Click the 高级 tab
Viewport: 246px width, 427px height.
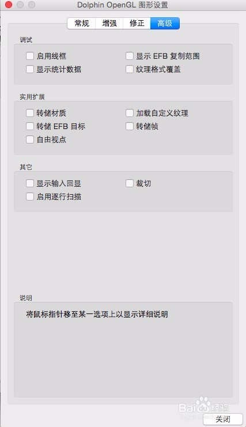point(165,23)
